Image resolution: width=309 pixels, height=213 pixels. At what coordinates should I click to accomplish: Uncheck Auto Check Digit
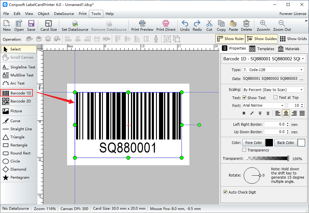pyautogui.click(x=225, y=192)
